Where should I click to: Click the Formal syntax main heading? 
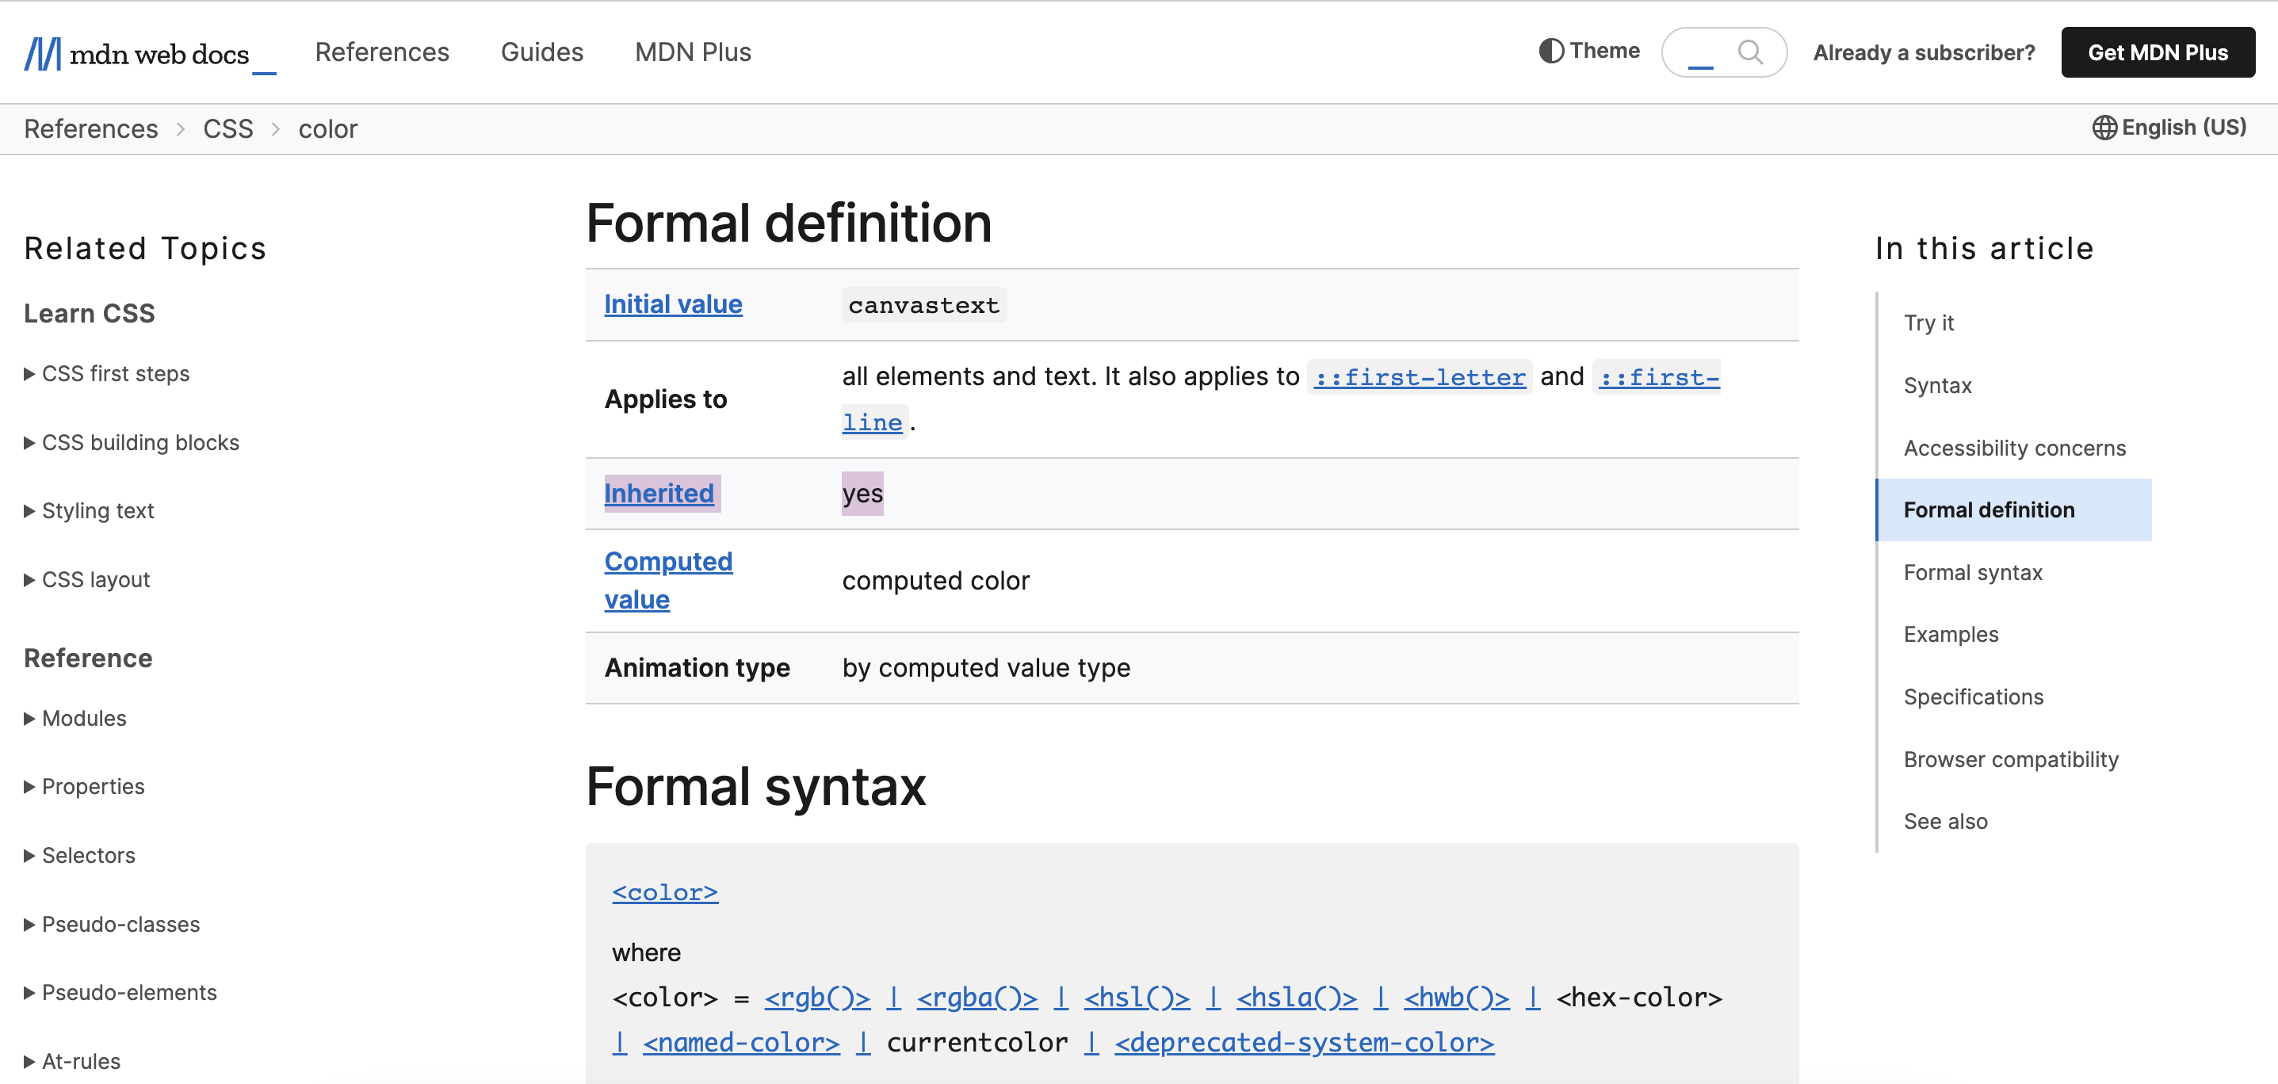(756, 787)
